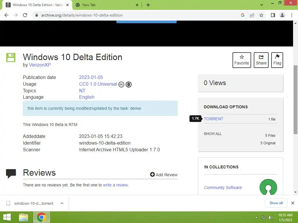Viewport: 298px width, 223px height.
Task: Click the scrollbar up arrow
Action: (x=296, y=23)
